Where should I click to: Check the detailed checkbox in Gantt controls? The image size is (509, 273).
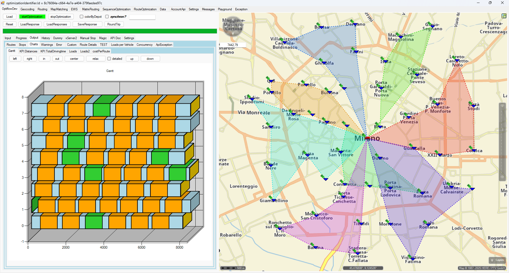click(x=109, y=59)
